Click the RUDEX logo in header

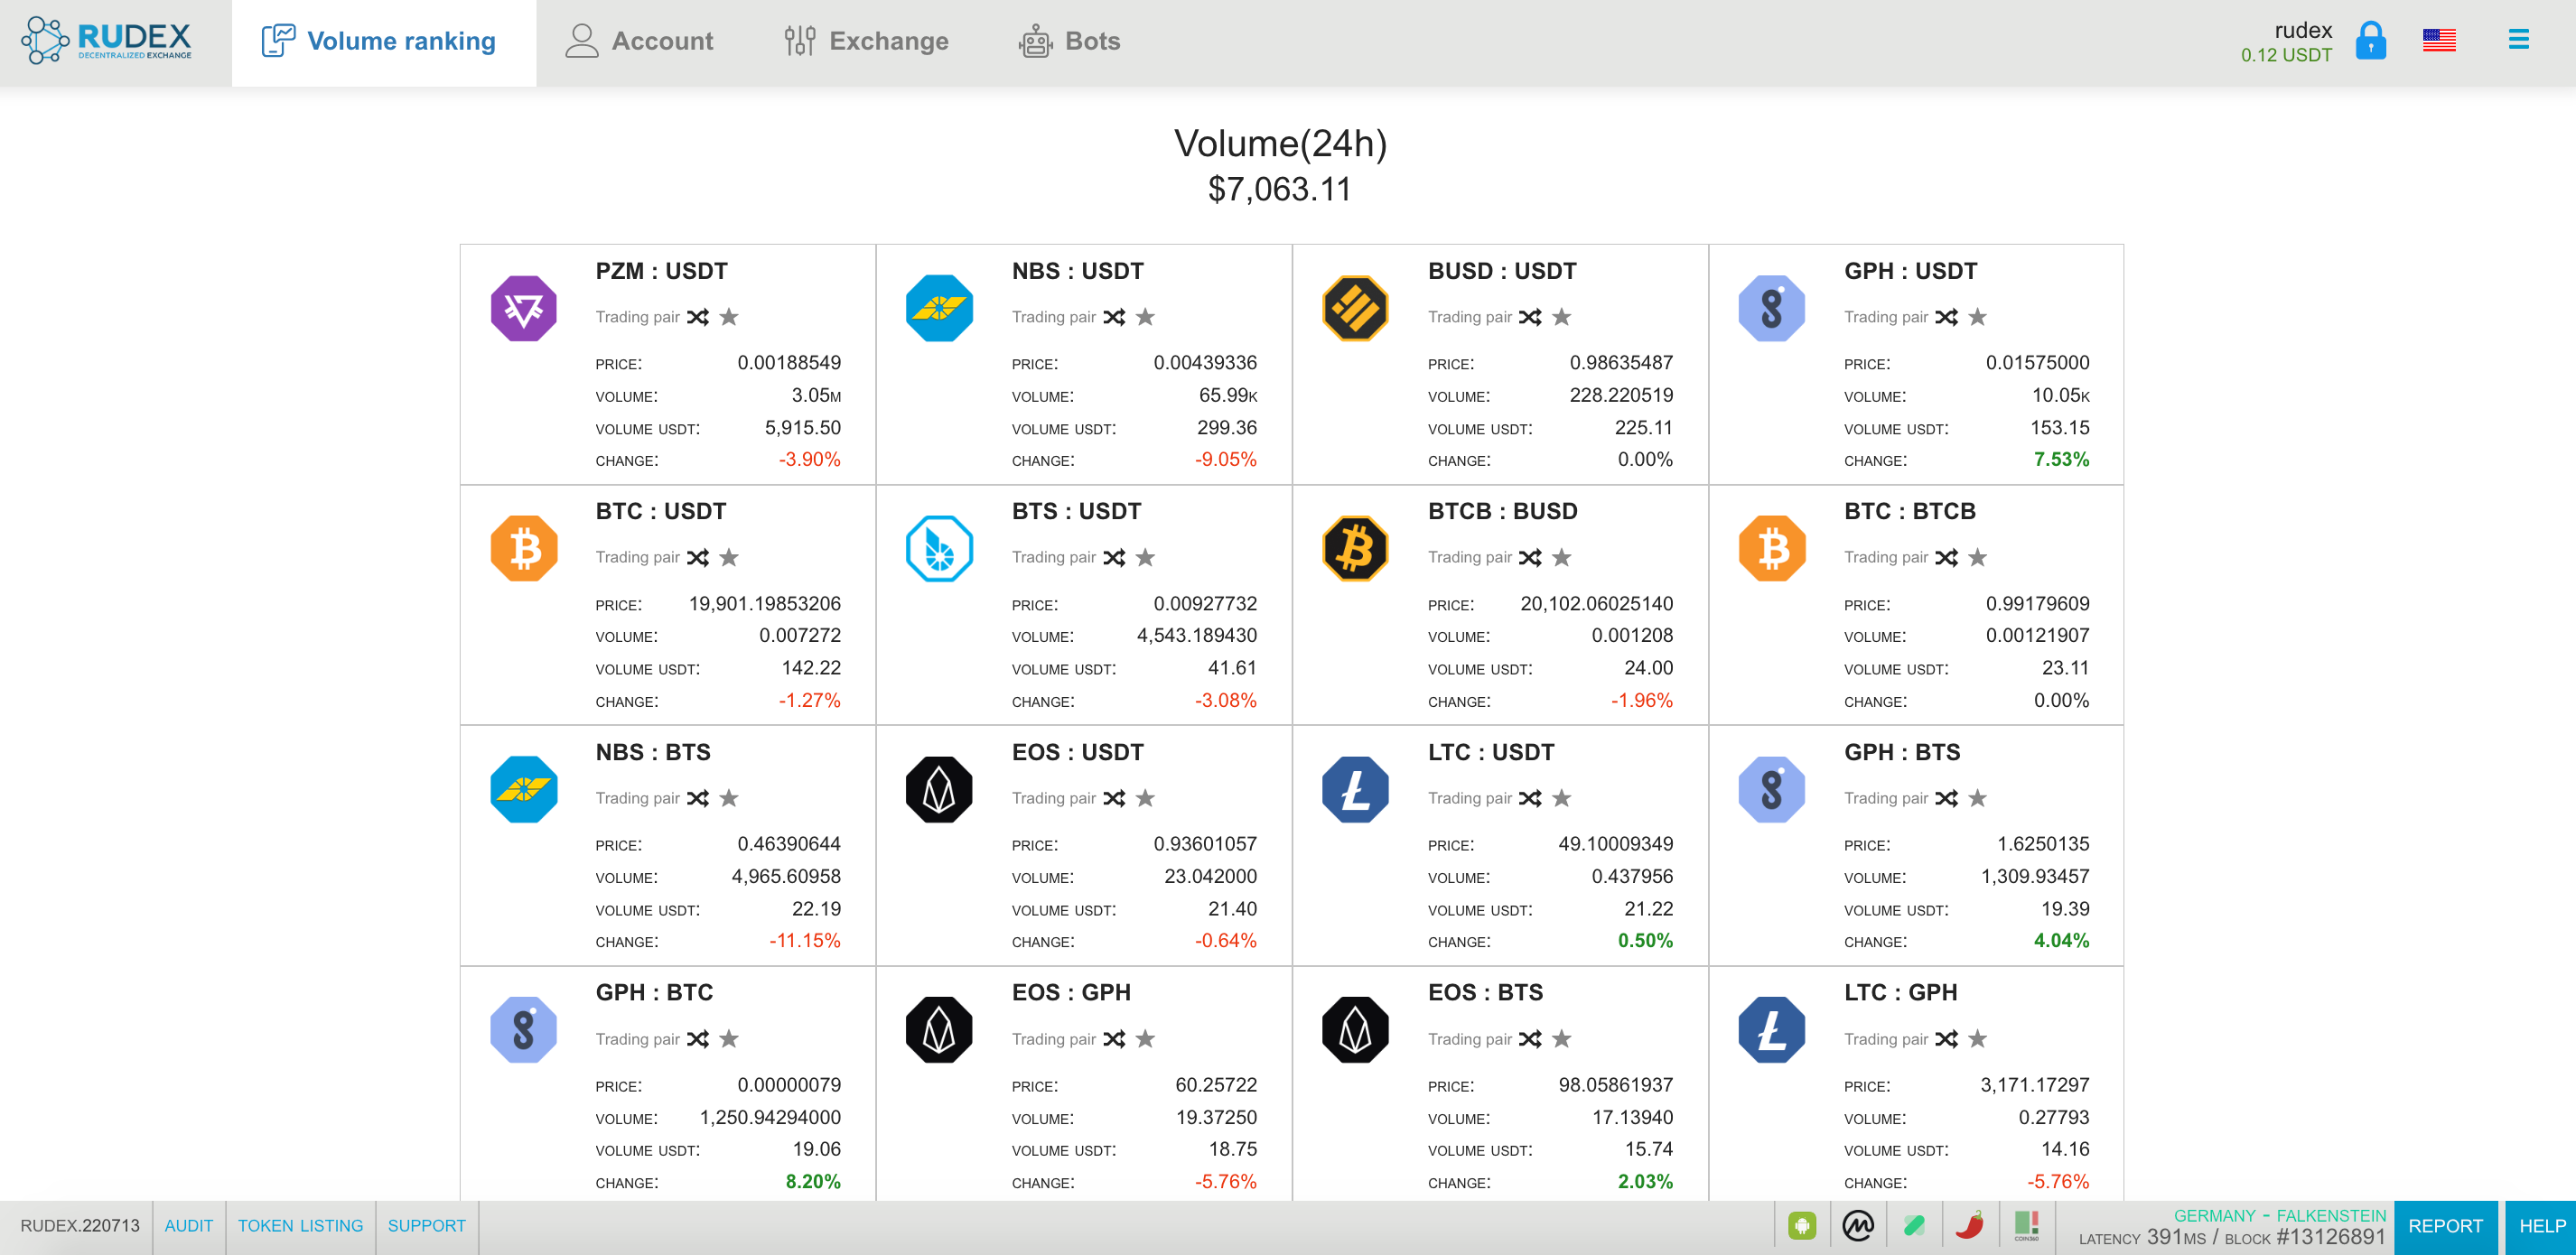(107, 40)
